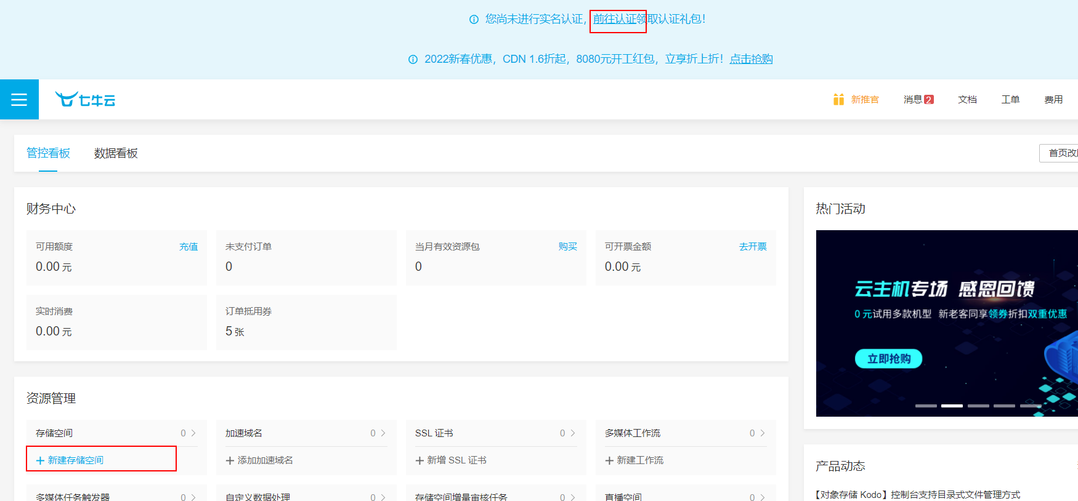Click the 去开票 link
The height and width of the screenshot is (501, 1078).
click(x=753, y=246)
